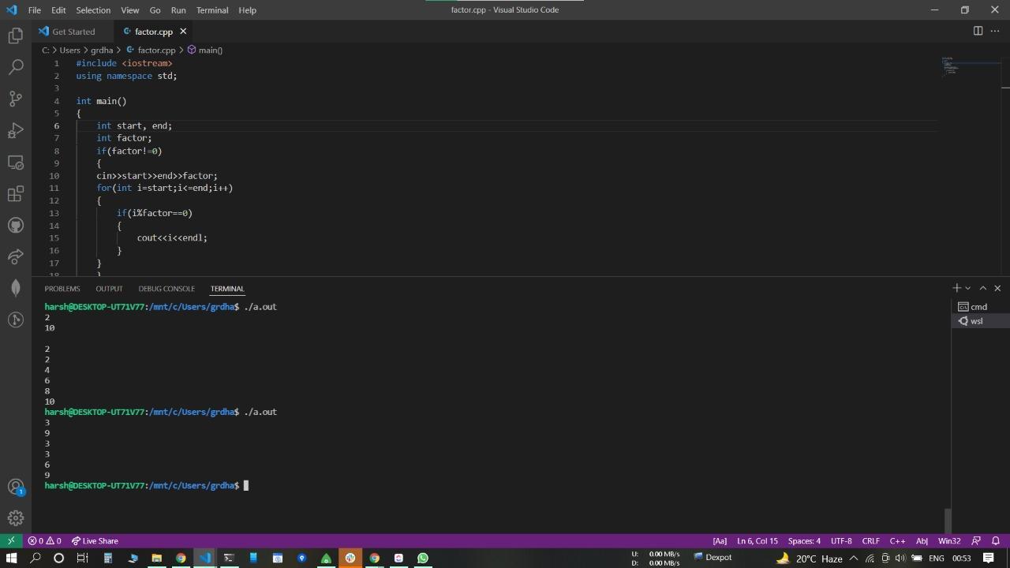1010x568 pixels.
Task: Split the editor to the right
Action: pos(978,31)
